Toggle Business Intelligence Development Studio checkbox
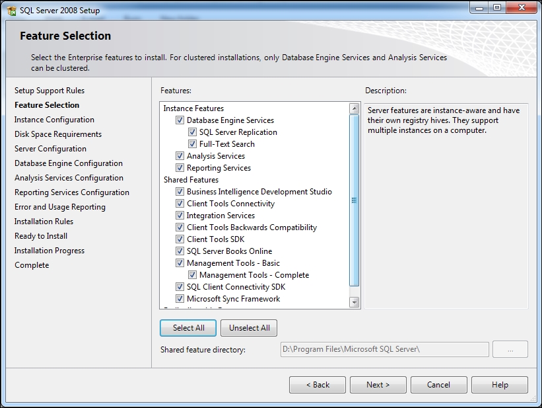This screenshot has width=542, height=408. point(180,192)
